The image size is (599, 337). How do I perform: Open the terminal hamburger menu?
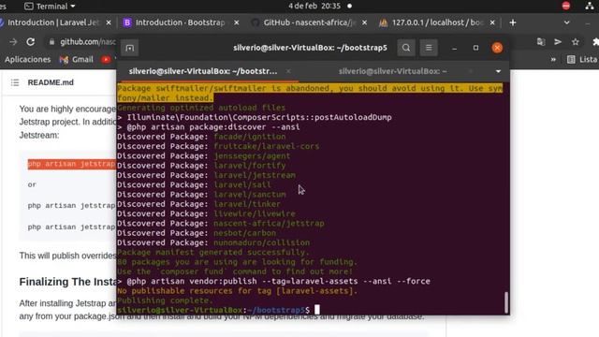point(429,48)
